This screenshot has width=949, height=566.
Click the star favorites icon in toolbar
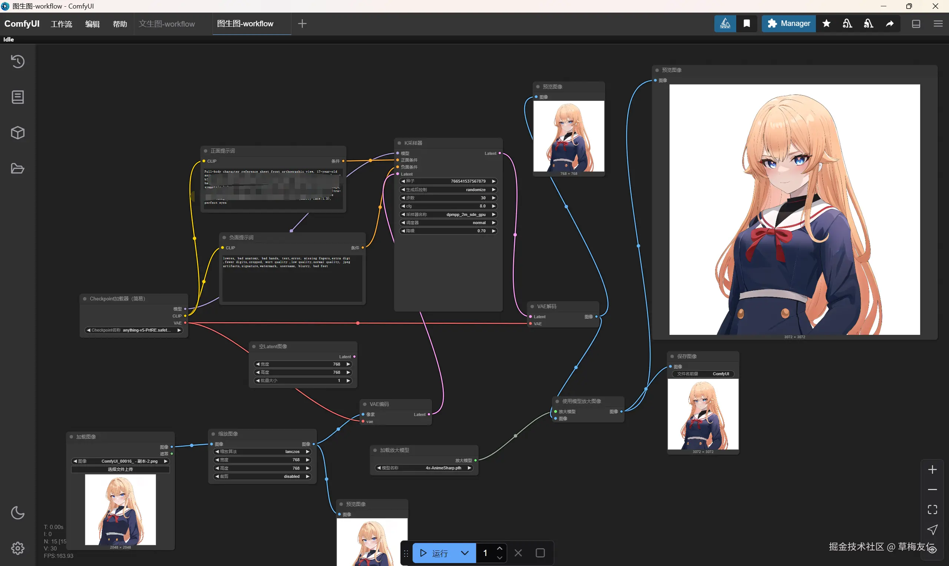(826, 24)
